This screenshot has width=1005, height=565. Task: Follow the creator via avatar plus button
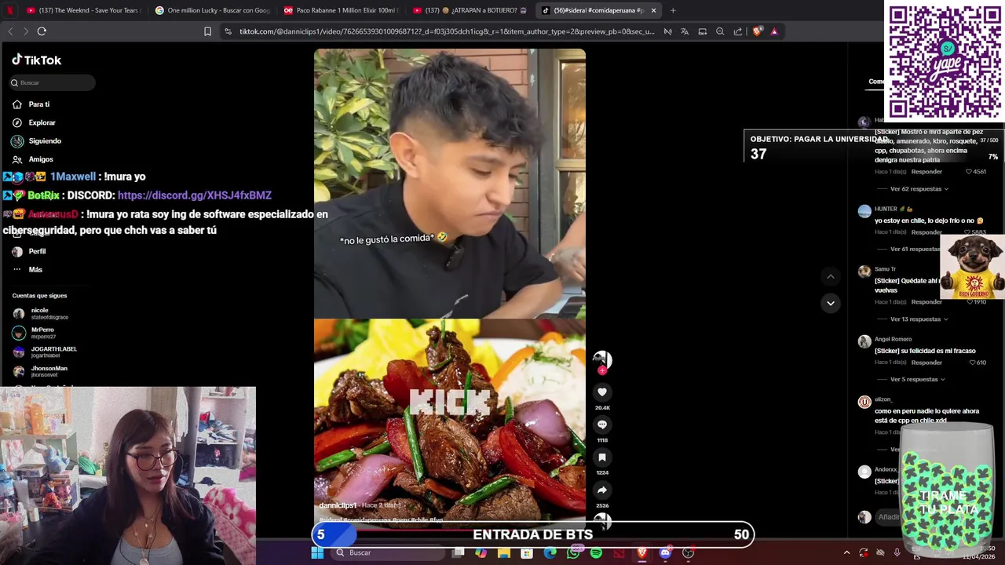coord(602,370)
